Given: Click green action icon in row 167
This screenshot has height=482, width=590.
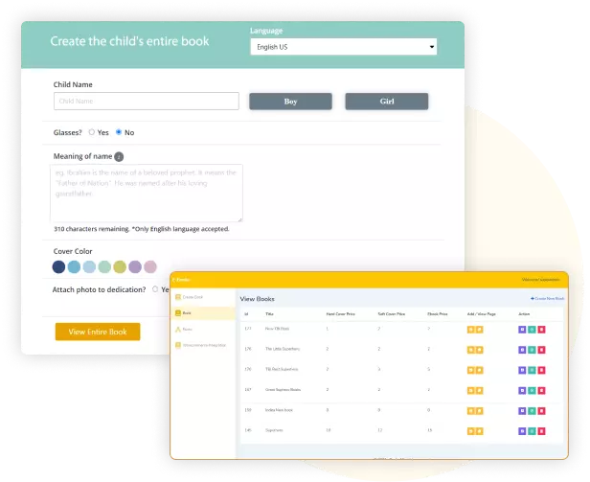Looking at the screenshot, I should [x=532, y=391].
